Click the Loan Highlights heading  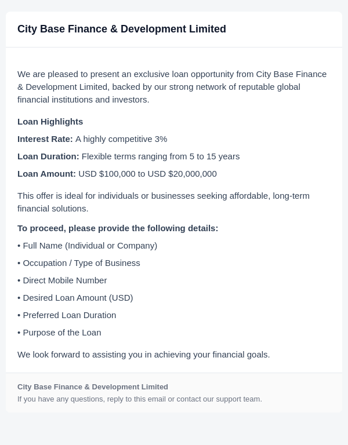(50, 122)
